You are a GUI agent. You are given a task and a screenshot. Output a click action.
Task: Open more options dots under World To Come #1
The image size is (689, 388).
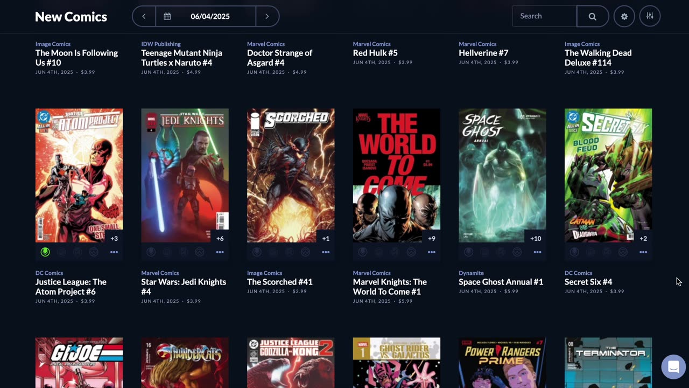pos(432,252)
